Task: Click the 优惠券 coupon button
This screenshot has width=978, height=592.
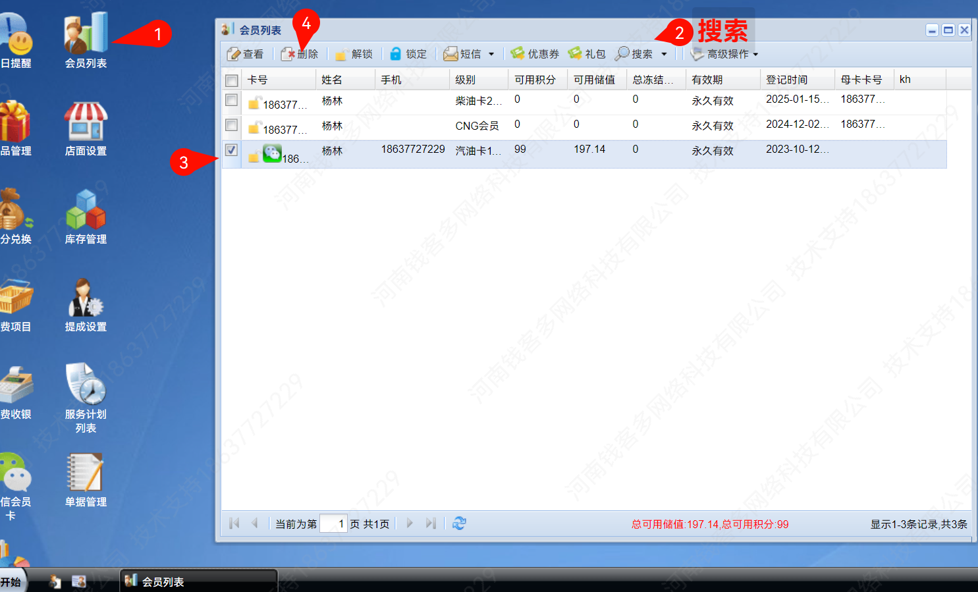Action: [x=535, y=54]
